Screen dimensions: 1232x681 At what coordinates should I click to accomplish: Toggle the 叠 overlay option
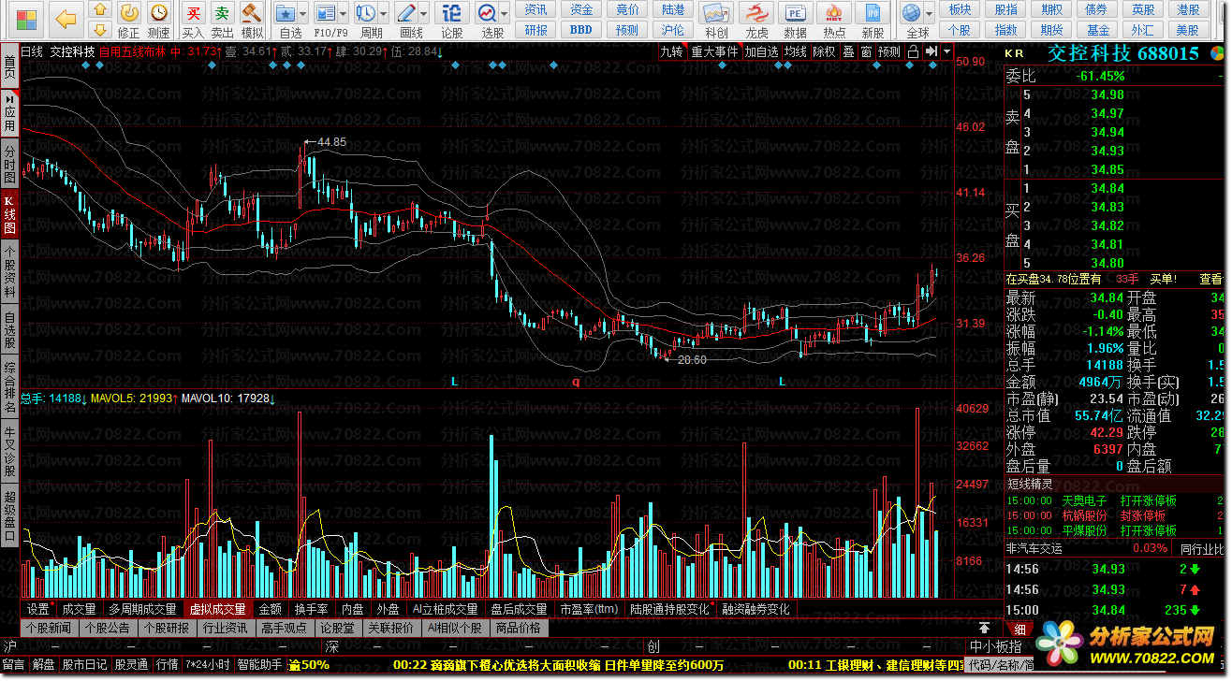848,51
